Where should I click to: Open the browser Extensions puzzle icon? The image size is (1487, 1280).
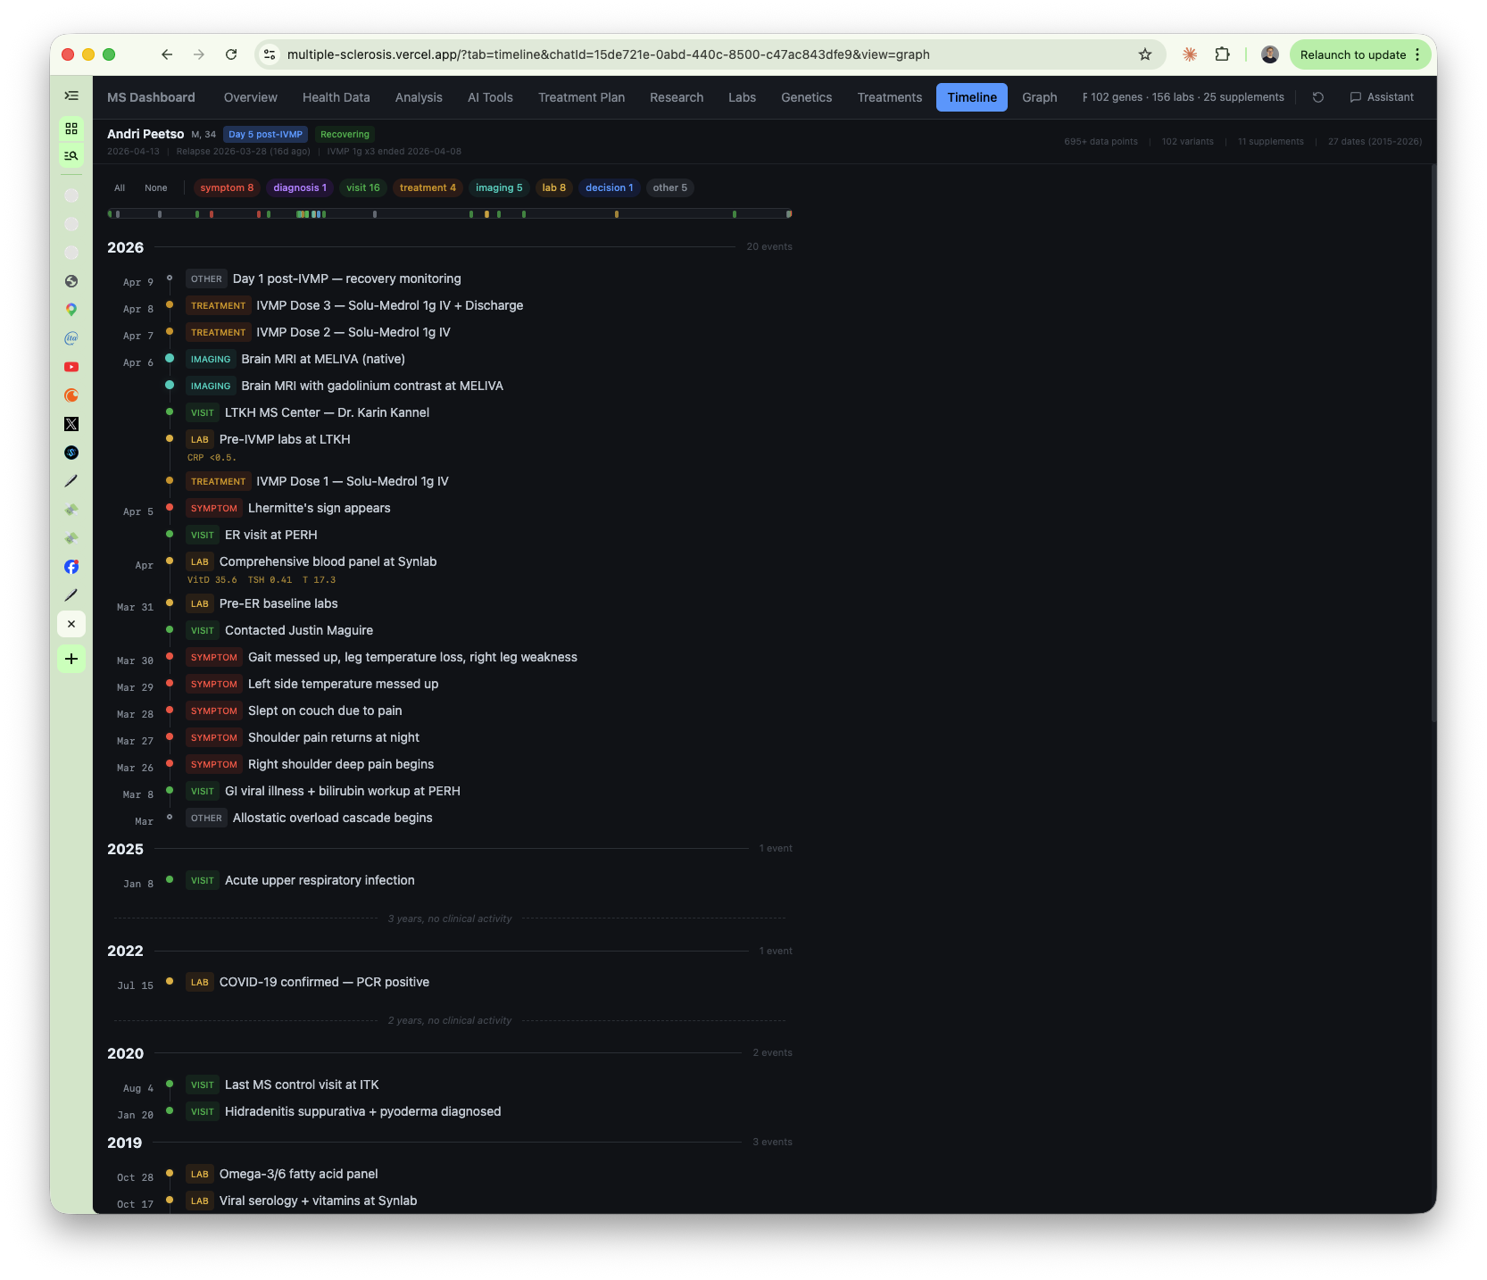point(1222,54)
